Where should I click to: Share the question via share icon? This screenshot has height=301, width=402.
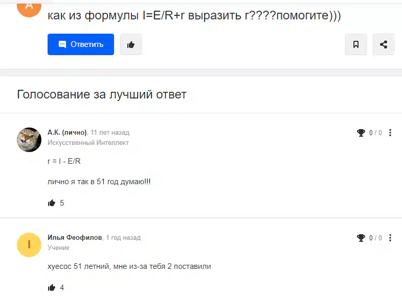point(384,44)
